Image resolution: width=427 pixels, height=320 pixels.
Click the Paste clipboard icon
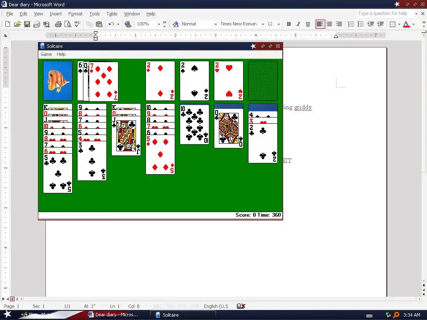tap(99, 24)
